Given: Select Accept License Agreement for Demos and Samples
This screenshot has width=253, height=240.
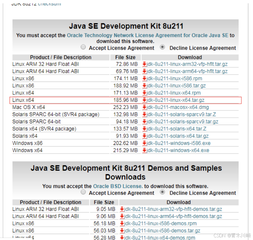Looking at the screenshot, I should point(83,192).
